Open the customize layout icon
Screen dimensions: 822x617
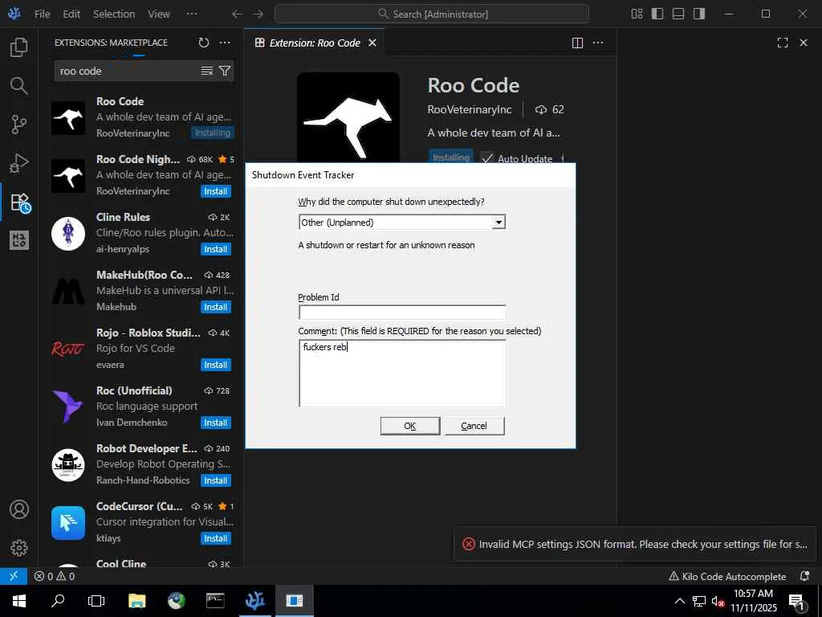click(x=637, y=14)
